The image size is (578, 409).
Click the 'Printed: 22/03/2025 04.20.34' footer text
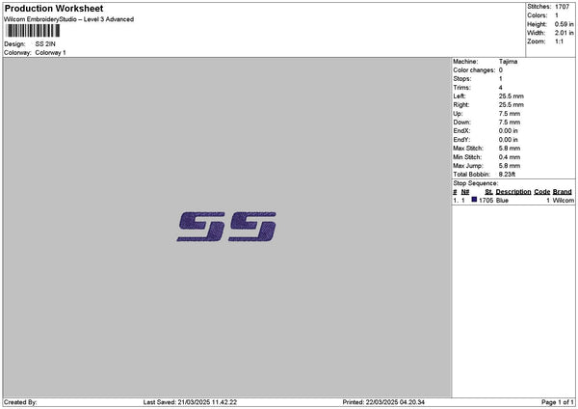coord(383,402)
